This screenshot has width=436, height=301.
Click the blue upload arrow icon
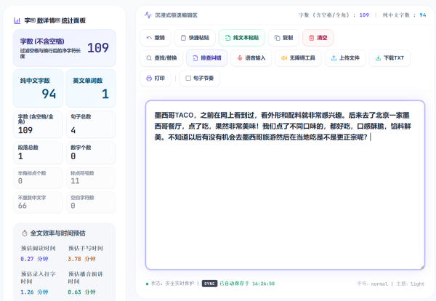click(334, 58)
